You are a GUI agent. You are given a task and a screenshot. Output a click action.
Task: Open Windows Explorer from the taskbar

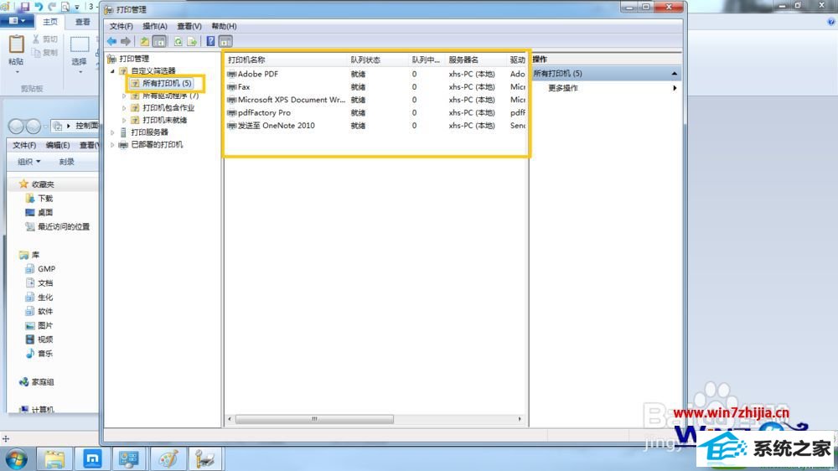pyautogui.click(x=54, y=459)
